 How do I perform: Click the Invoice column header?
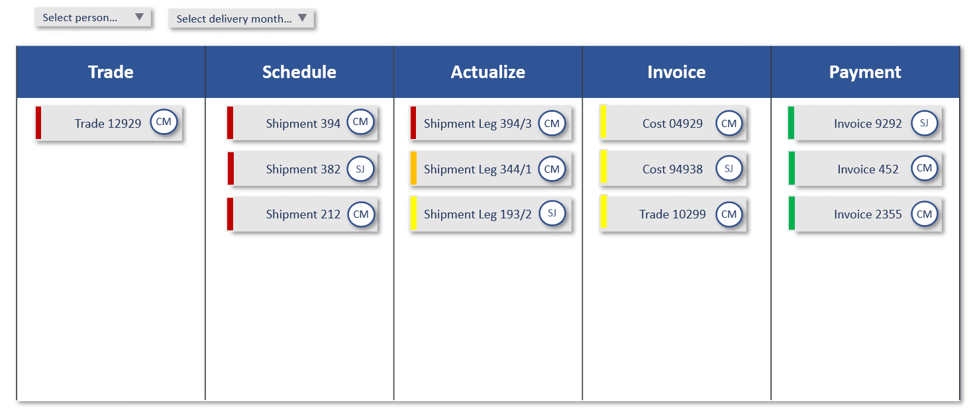(676, 71)
